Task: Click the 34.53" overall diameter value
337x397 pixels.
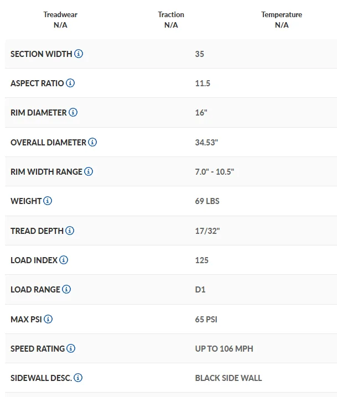Action: pos(207,143)
